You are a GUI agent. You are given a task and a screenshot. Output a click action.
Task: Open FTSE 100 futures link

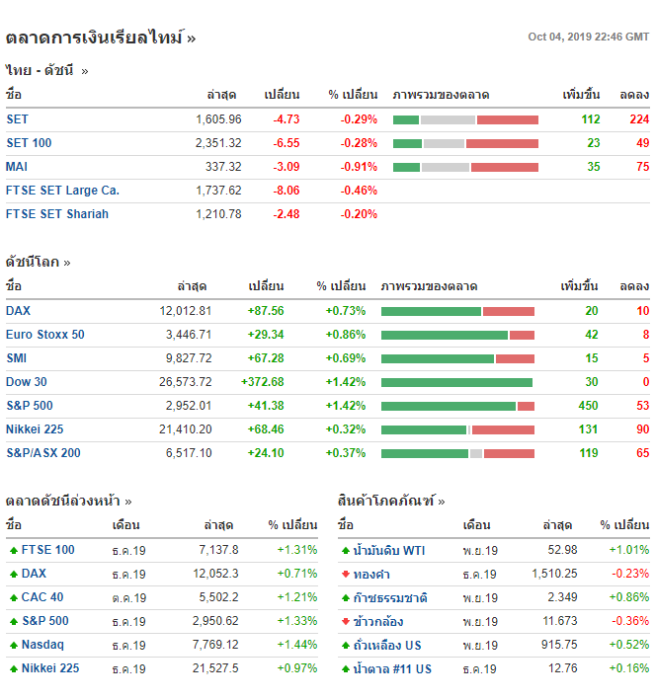[48, 550]
